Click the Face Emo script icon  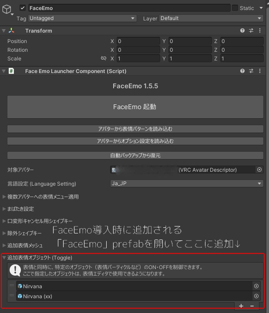coord(11,71)
